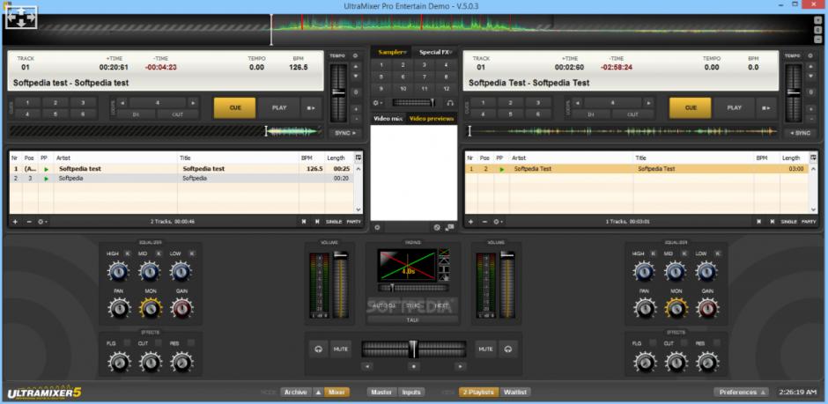
Task: Open the Inputs view
Action: click(x=411, y=393)
